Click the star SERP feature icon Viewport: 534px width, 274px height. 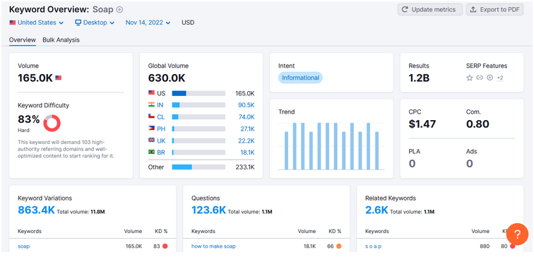click(x=469, y=78)
